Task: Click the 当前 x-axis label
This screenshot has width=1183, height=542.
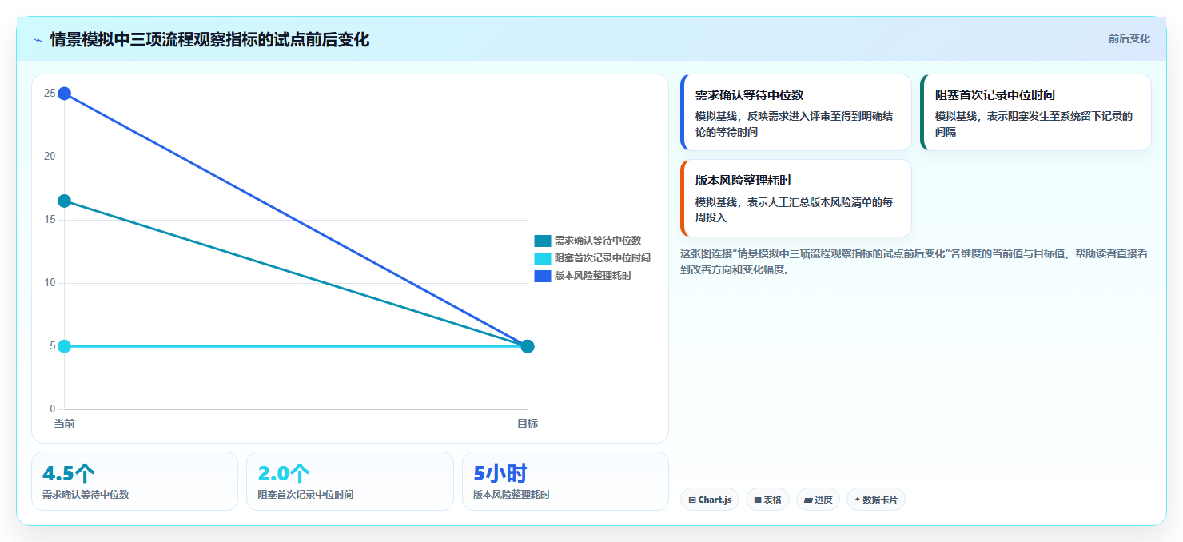Action: click(65, 424)
